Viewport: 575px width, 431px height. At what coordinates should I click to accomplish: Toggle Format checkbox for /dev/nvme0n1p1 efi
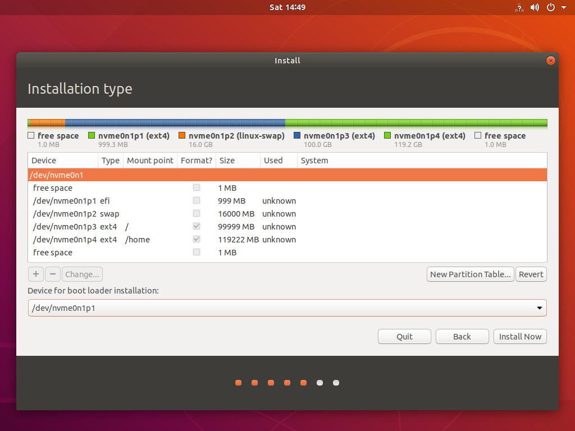coord(196,201)
